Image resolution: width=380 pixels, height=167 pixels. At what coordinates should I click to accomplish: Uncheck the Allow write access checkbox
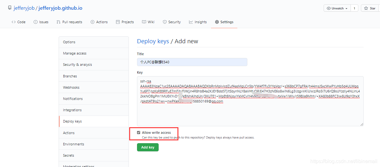click(139, 133)
